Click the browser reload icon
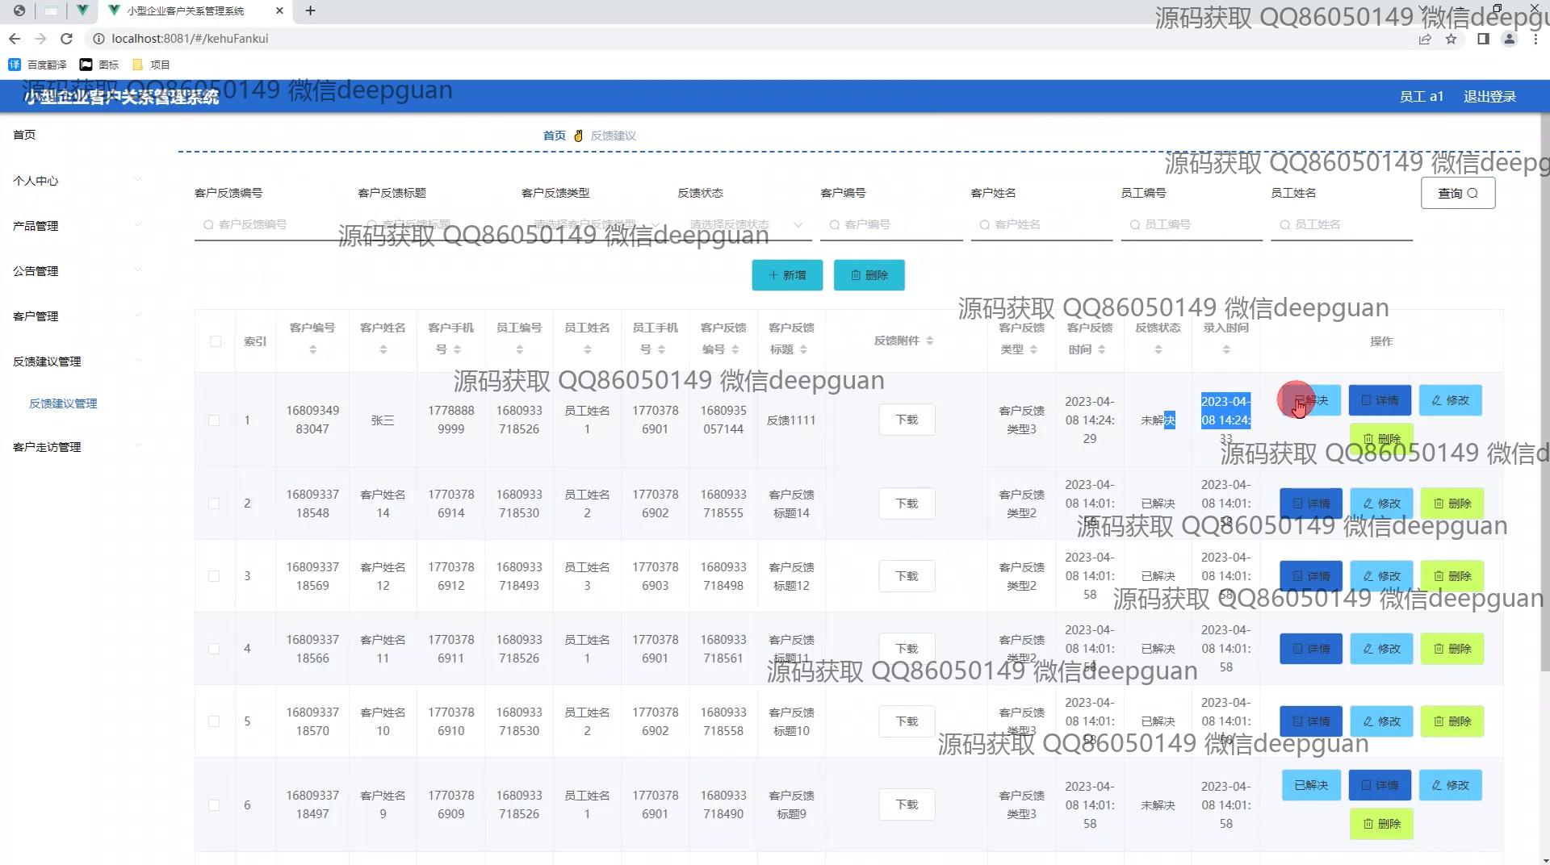The width and height of the screenshot is (1550, 865). point(66,39)
